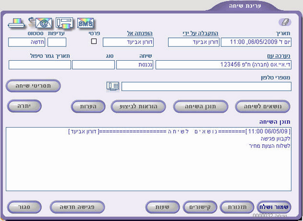Click the fax machine icon
The height and width of the screenshot is (221, 303).
pyautogui.click(x=65, y=23)
